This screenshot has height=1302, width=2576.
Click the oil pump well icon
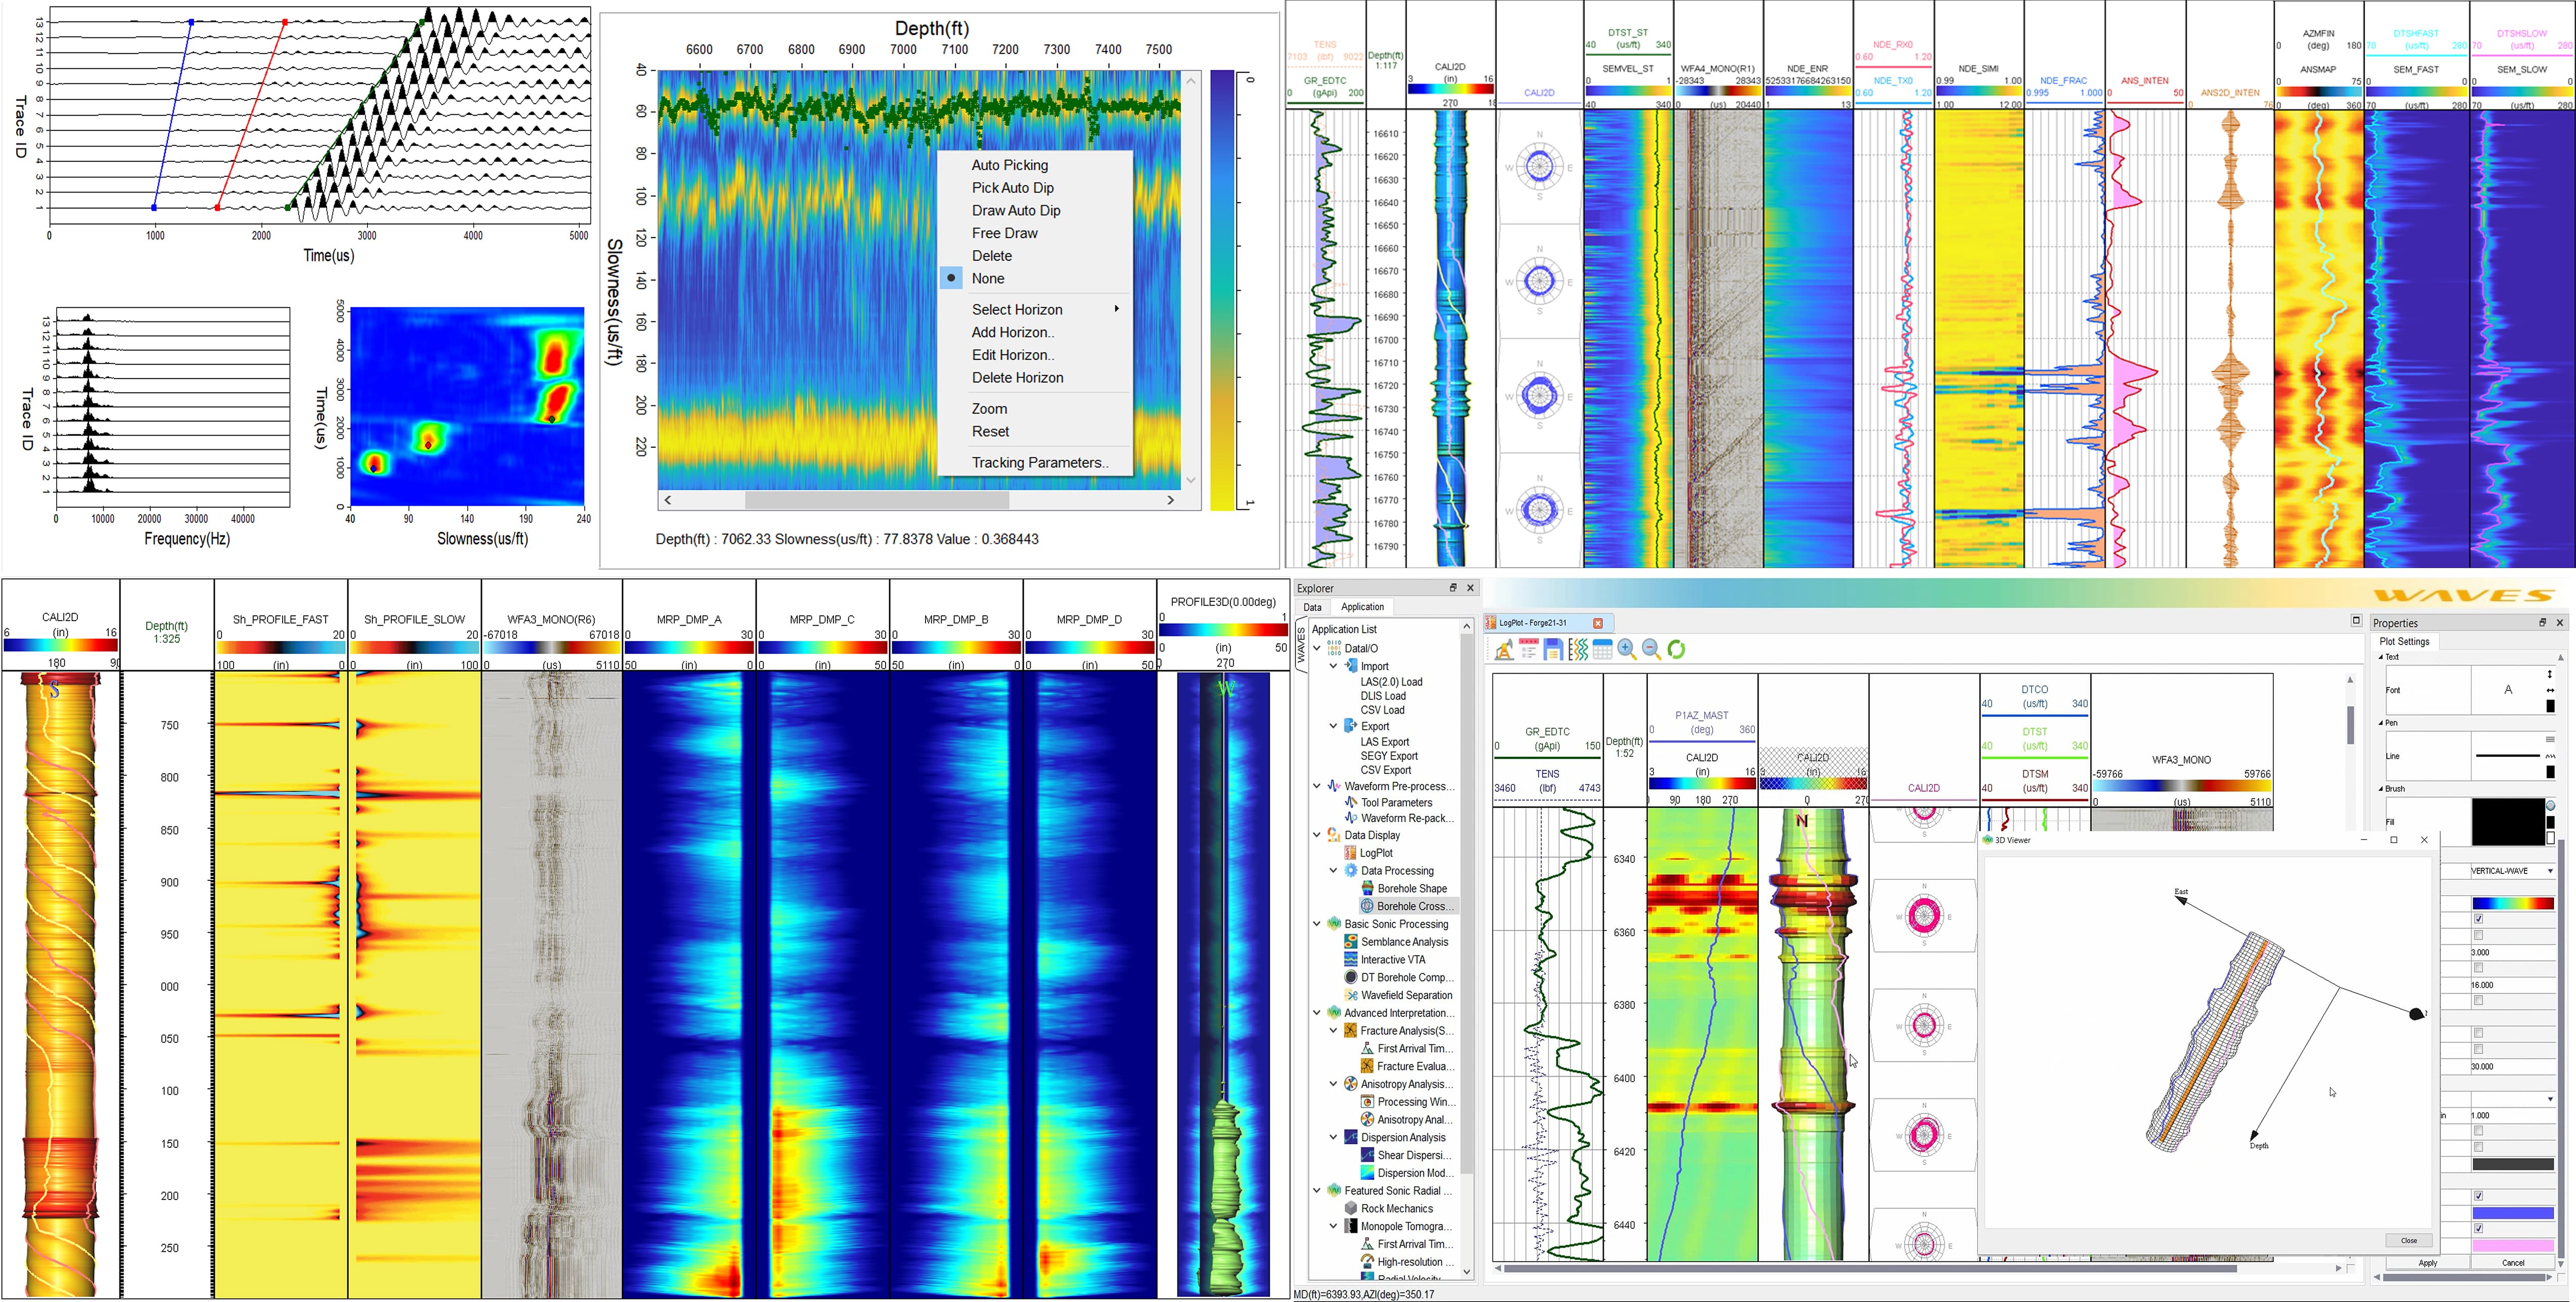[1504, 650]
